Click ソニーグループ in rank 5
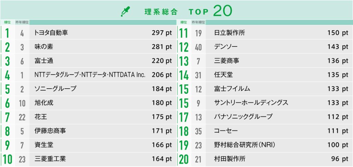The width and height of the screenshot is (353, 167). (56, 89)
